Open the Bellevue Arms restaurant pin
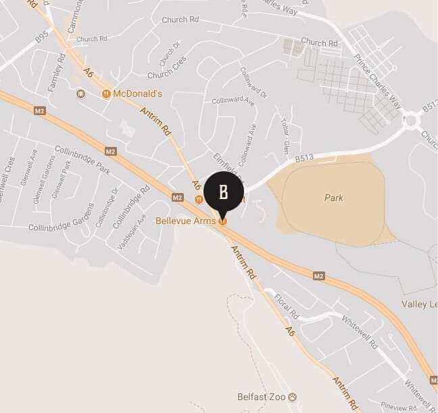Screen dimensions: 438x413 point(223,221)
